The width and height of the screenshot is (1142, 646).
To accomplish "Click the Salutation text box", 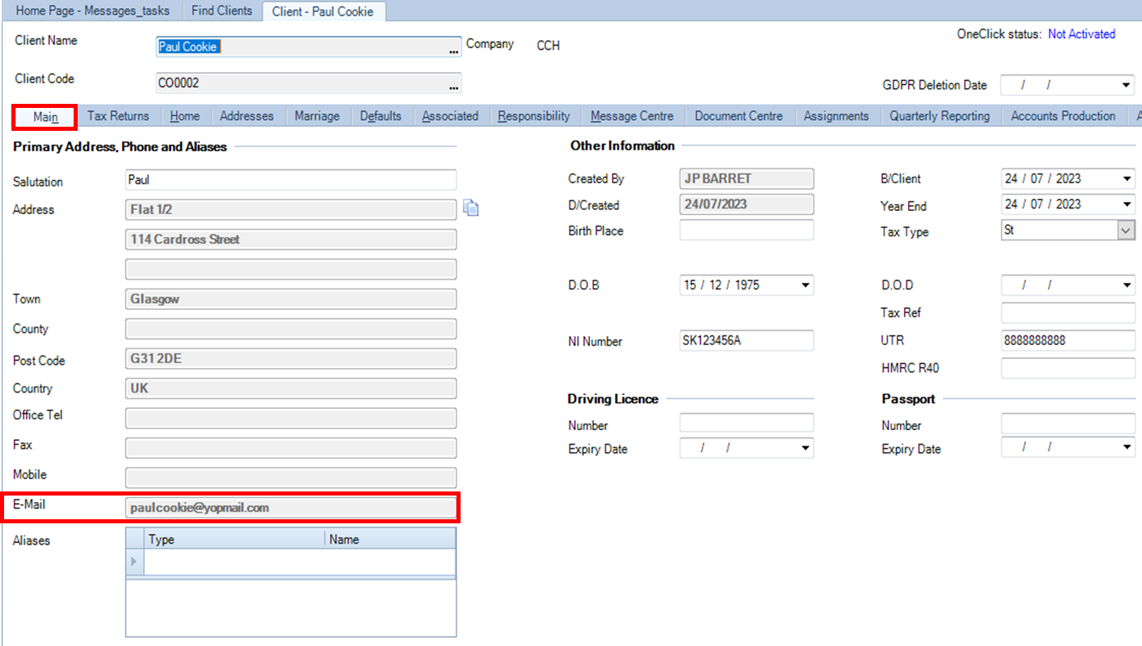I will (x=290, y=180).
